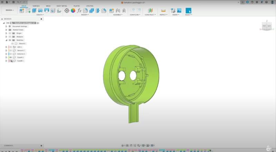Open Appearance color wheel tool
This screenshot has width=276, height=152.
point(73,11)
